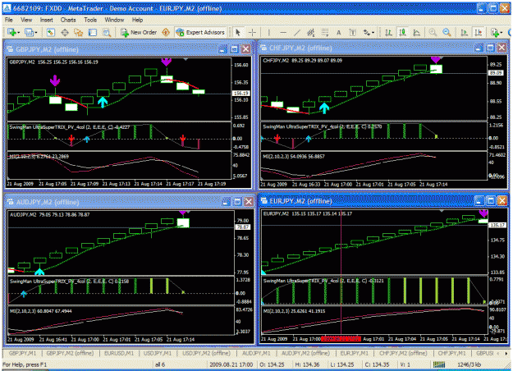This screenshot has width=513, height=371.
Task: Switch to the GBPJPY,M2 (offline) tab
Action: (x=70, y=353)
